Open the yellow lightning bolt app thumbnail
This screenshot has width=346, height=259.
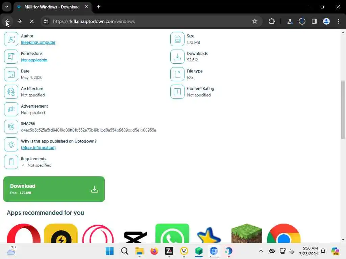pyautogui.click(x=61, y=233)
